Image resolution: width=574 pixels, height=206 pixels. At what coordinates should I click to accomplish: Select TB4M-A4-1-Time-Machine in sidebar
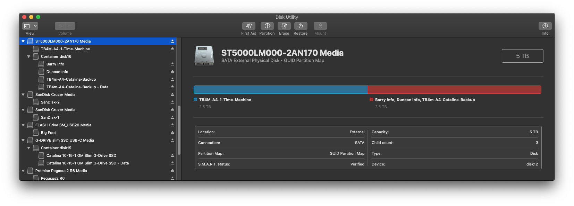(98, 49)
